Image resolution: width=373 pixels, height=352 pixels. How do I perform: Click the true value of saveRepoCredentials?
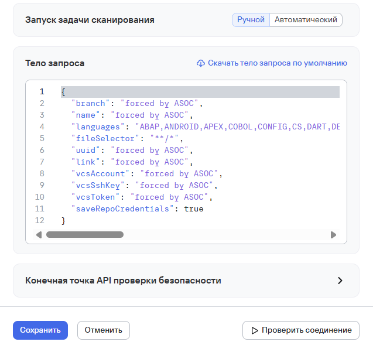pos(194,209)
